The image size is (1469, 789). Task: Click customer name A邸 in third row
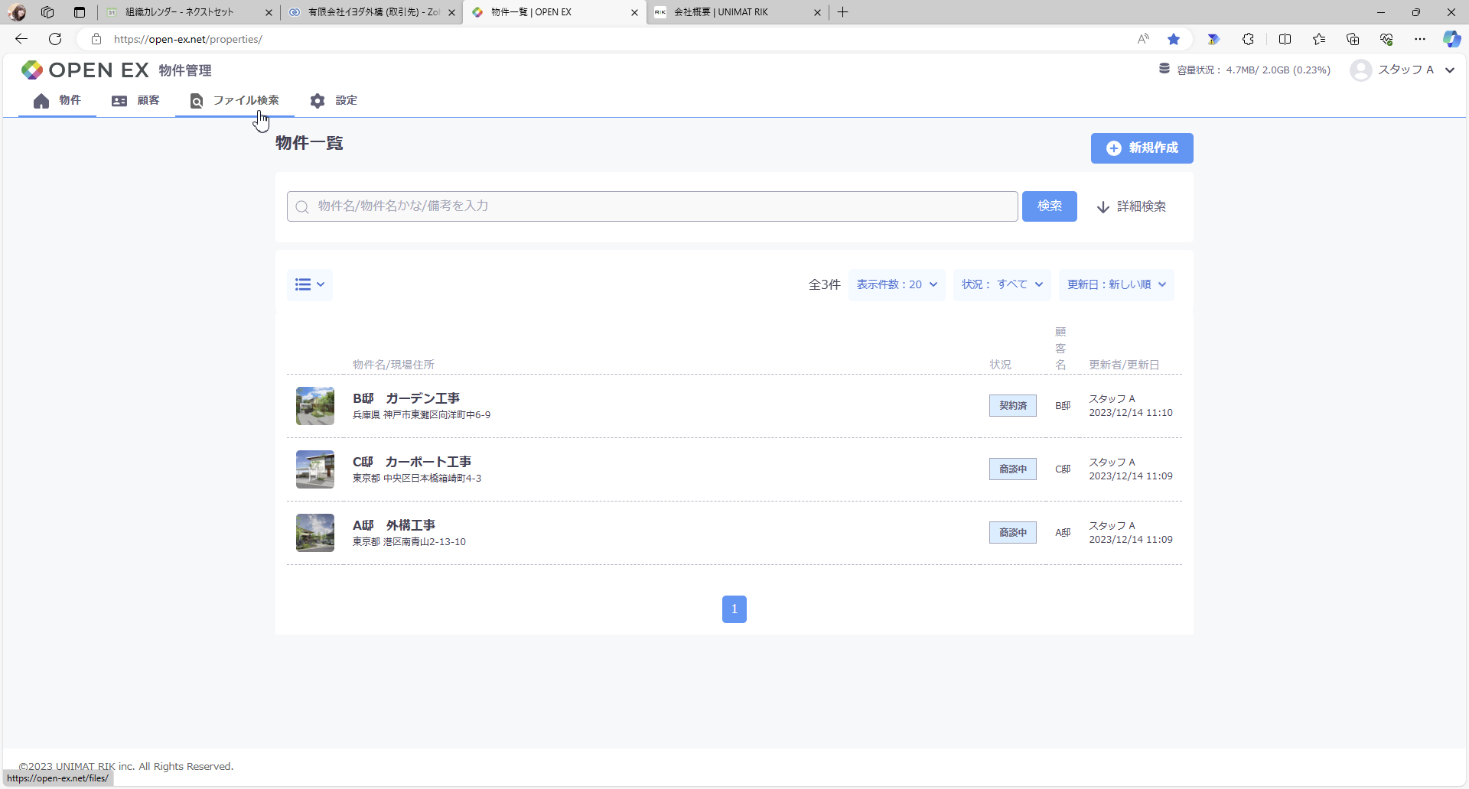(1063, 533)
